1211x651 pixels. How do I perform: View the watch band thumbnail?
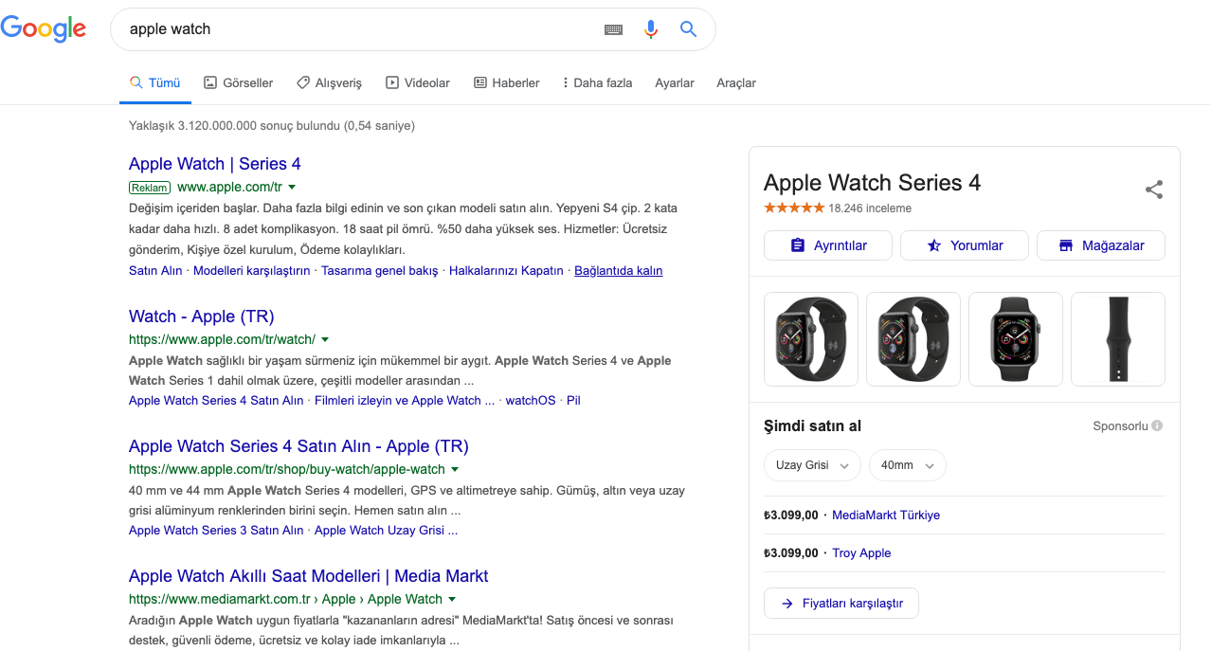[1118, 339]
